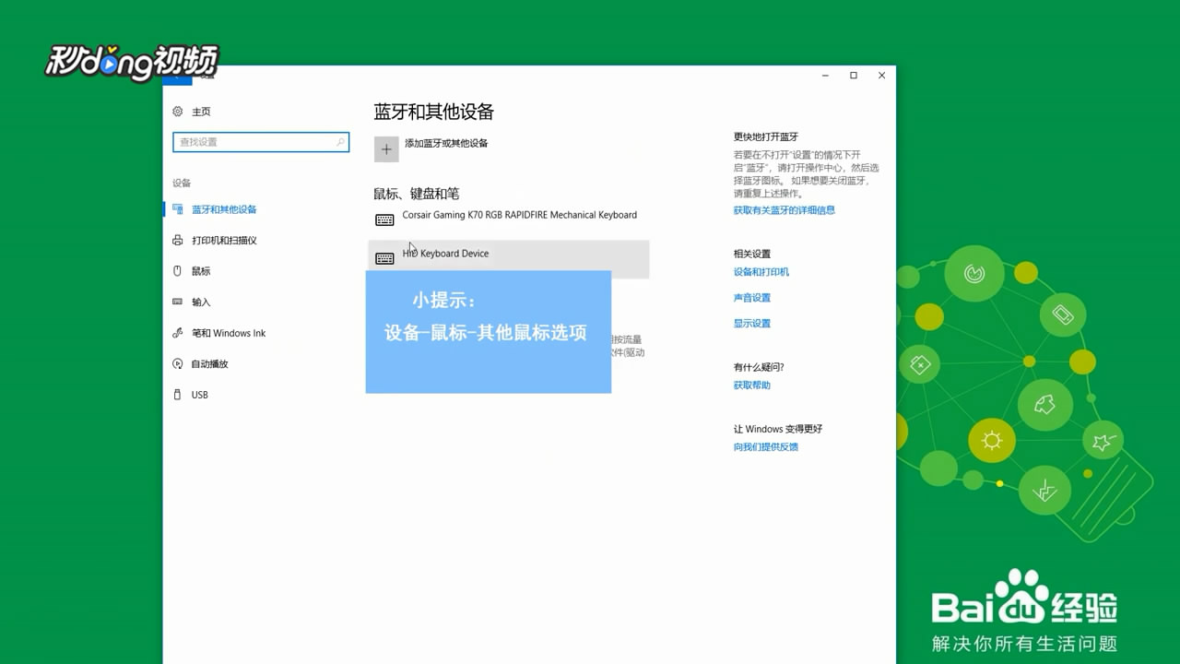Maximize the Settings window
The image size is (1180, 664).
(854, 76)
